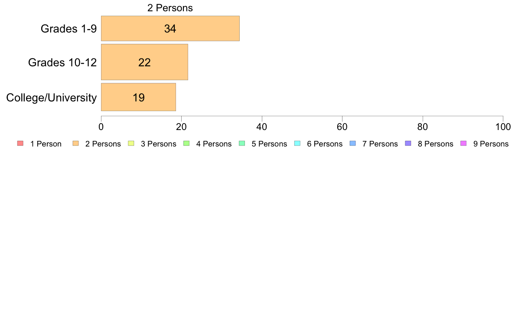Select the College/University bar showing 19
This screenshot has height=319, width=515.
[138, 97]
